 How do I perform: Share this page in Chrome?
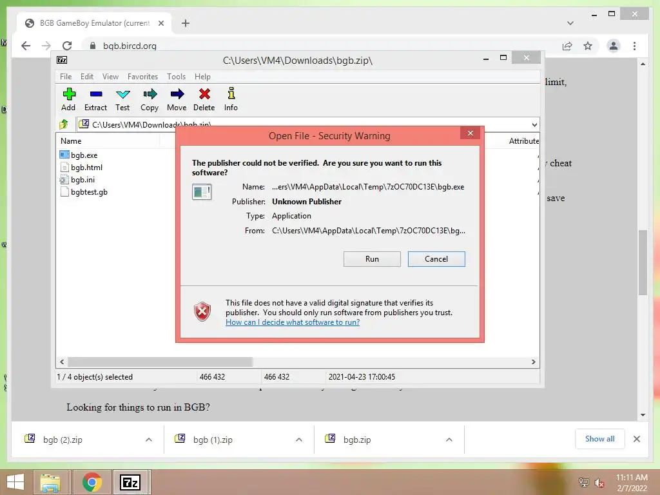click(x=567, y=46)
